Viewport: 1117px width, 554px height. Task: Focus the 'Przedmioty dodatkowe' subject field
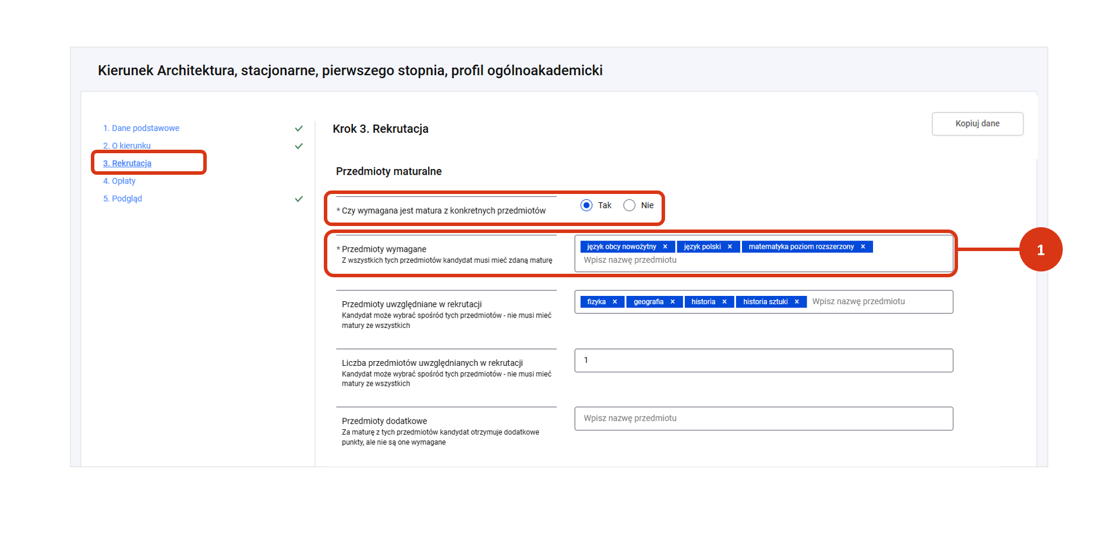pos(763,418)
